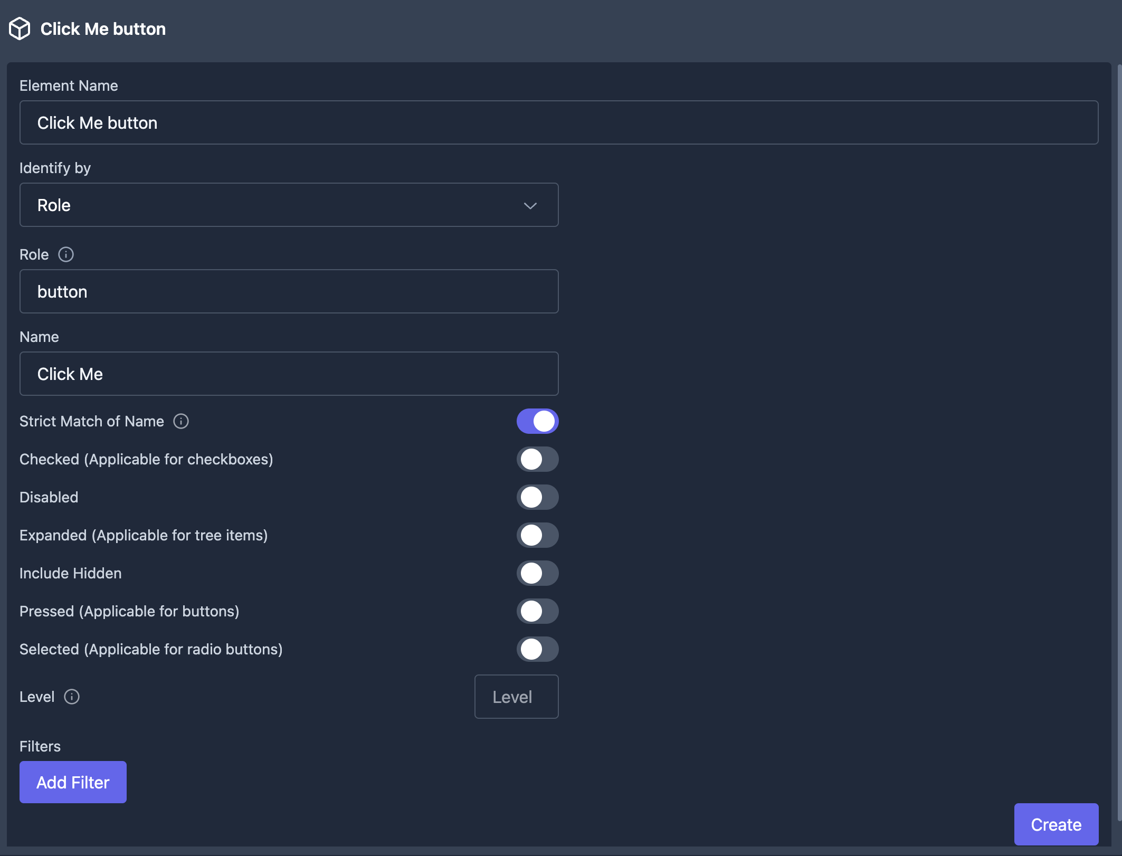This screenshot has height=856, width=1122.
Task: Focus the Name field containing Click Me
Action: click(289, 374)
